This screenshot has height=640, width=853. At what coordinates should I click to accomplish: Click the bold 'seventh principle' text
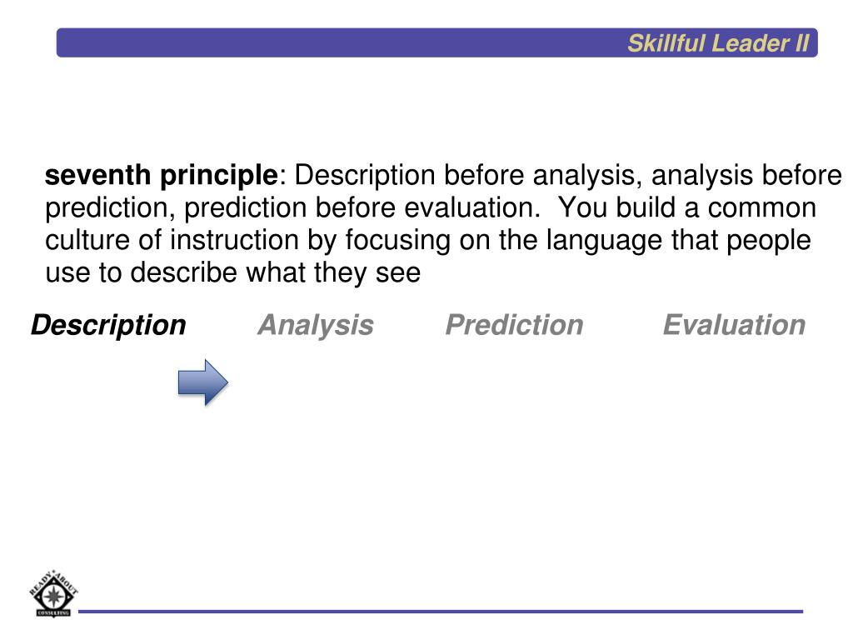coord(162,176)
